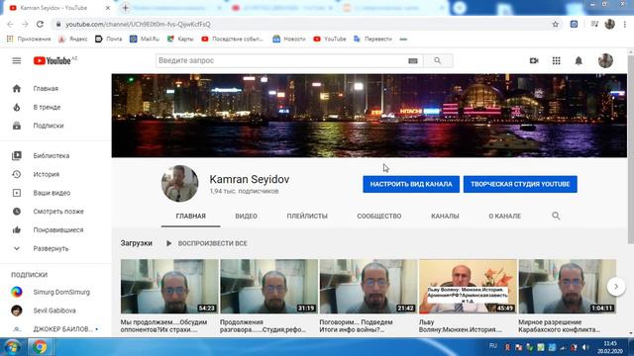Click the search magnifier button
This screenshot has height=356, width=634.
coord(438,60)
